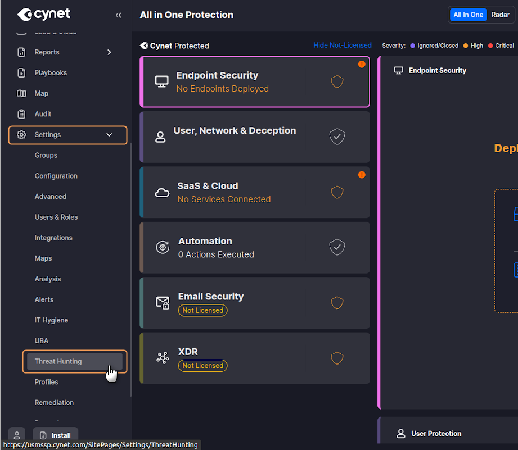Open Users & Roles settings
518x450 pixels.
(x=56, y=217)
